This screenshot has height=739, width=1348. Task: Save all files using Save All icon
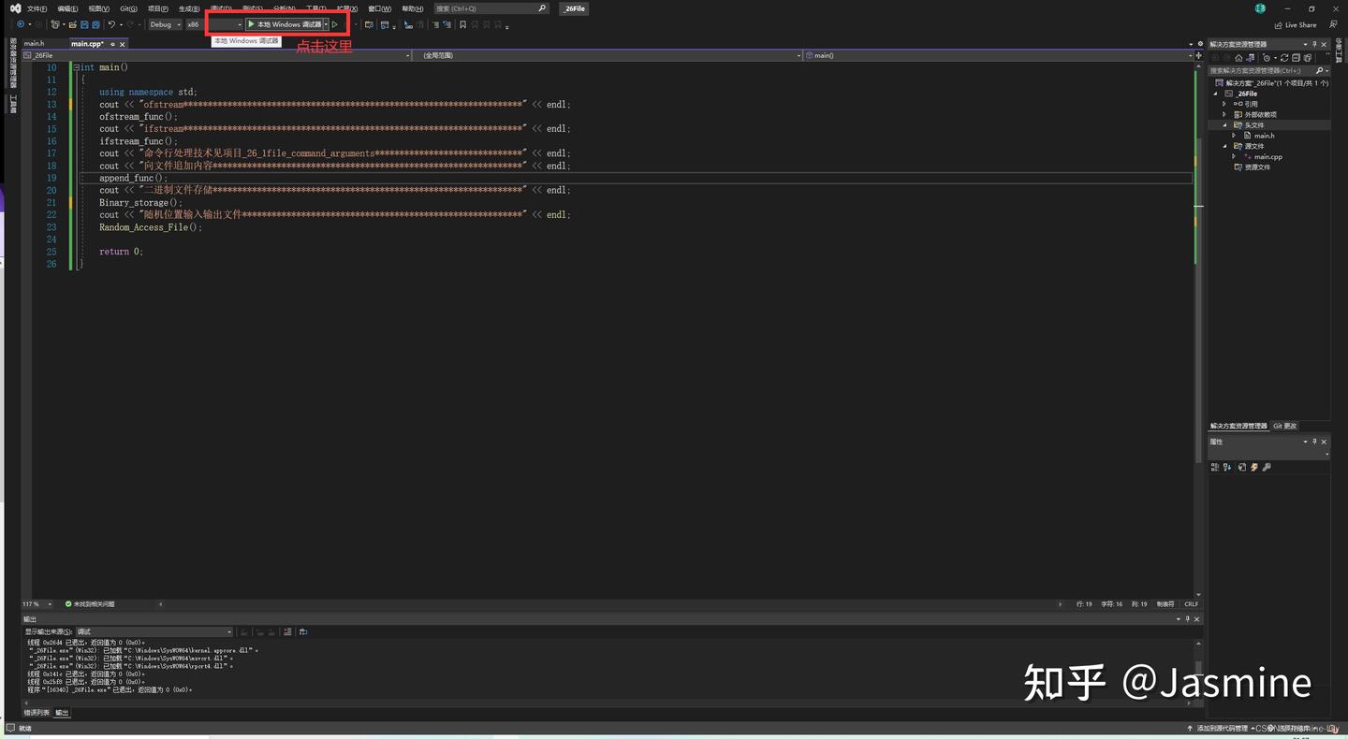pyautogui.click(x=95, y=24)
